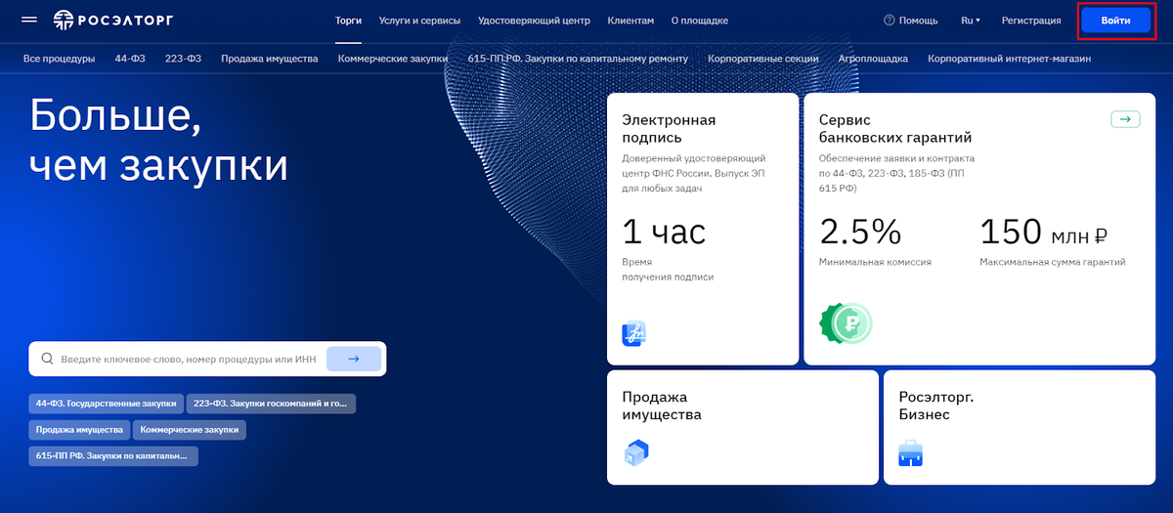This screenshot has height=513, width=1173.
Task: Select Все процедуры in the submenu
Action: (59, 59)
